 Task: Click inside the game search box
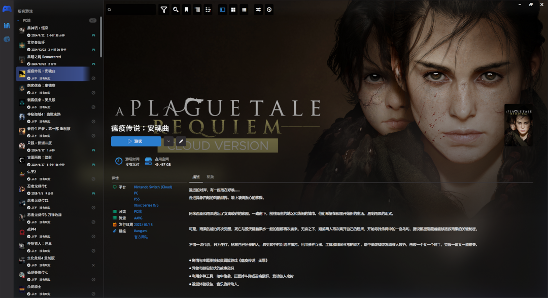coord(131,10)
